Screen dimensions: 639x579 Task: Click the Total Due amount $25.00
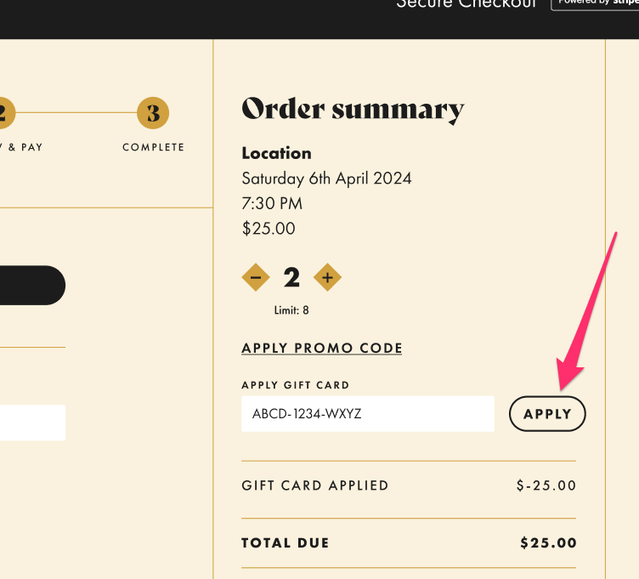click(x=548, y=543)
